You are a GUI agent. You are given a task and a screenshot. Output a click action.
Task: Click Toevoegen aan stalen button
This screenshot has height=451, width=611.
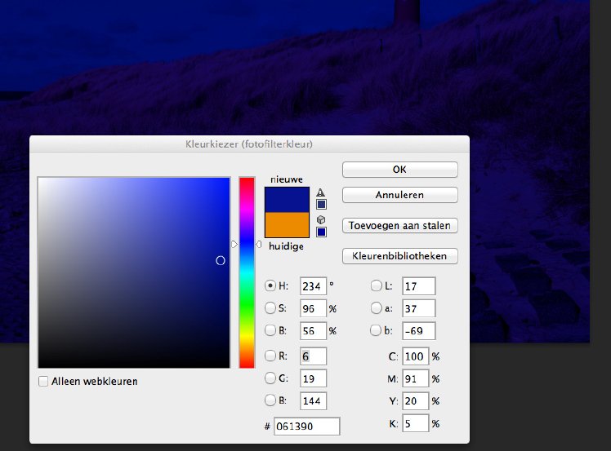[x=399, y=226]
